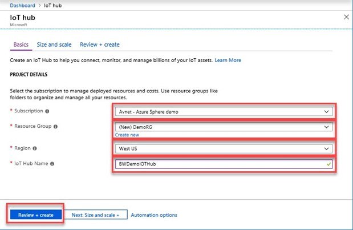Expand the Resource Group dropdown
Screen dimensions: 353x230
224,127
